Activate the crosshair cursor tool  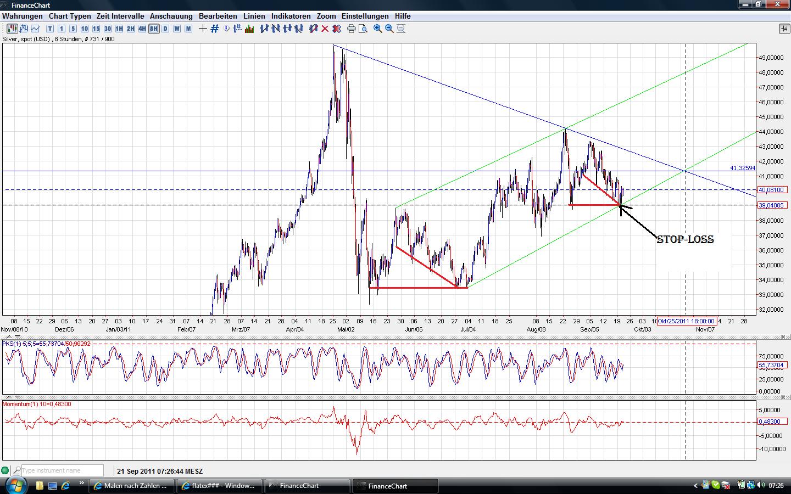tap(203, 29)
